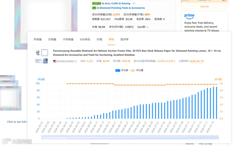243x146 pixels.
Task: Toggle the 评分值 legend series
Action: tap(137, 70)
